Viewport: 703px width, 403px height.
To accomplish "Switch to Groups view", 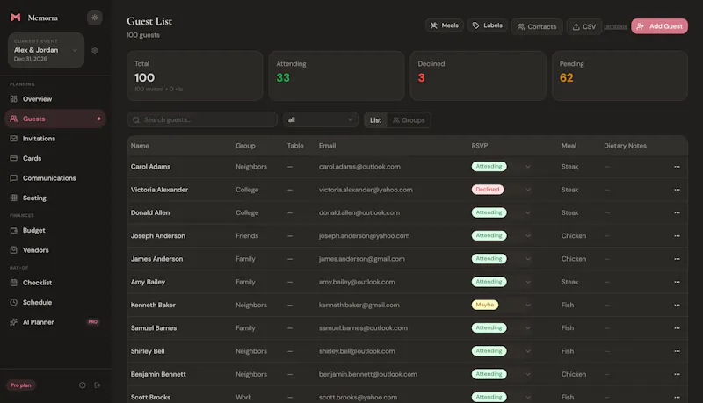I will point(409,120).
